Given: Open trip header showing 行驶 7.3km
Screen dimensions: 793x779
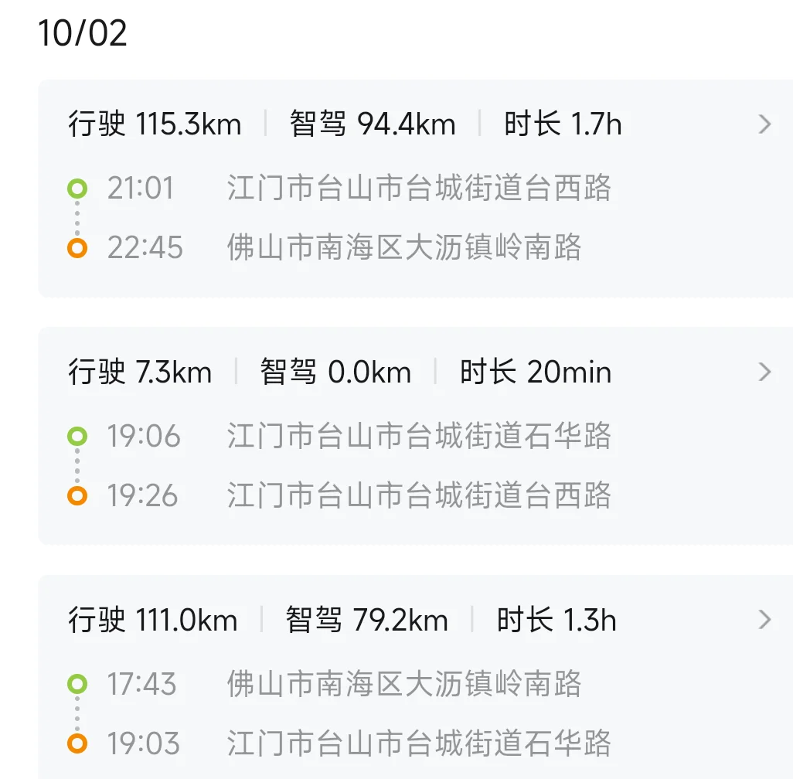Looking at the screenshot, I should pyautogui.click(x=140, y=372).
